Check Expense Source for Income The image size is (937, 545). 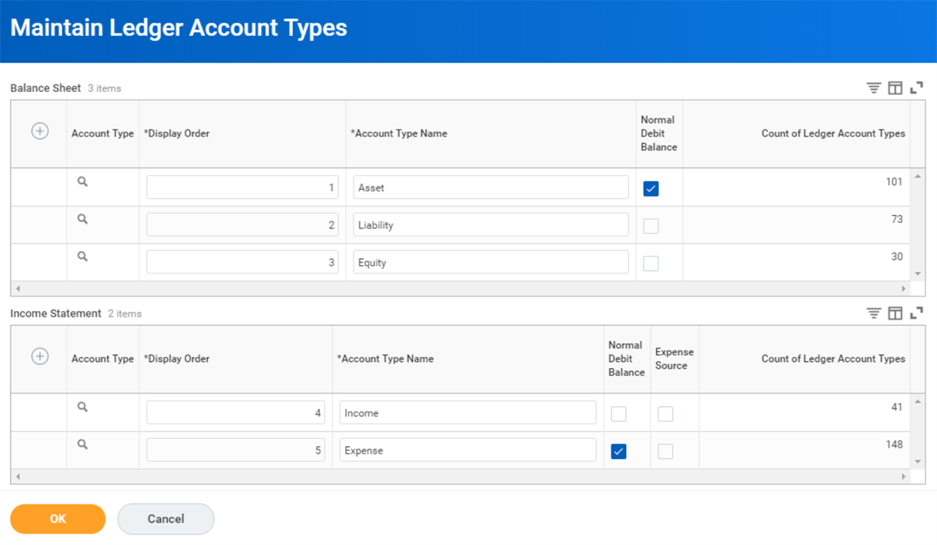tap(665, 414)
